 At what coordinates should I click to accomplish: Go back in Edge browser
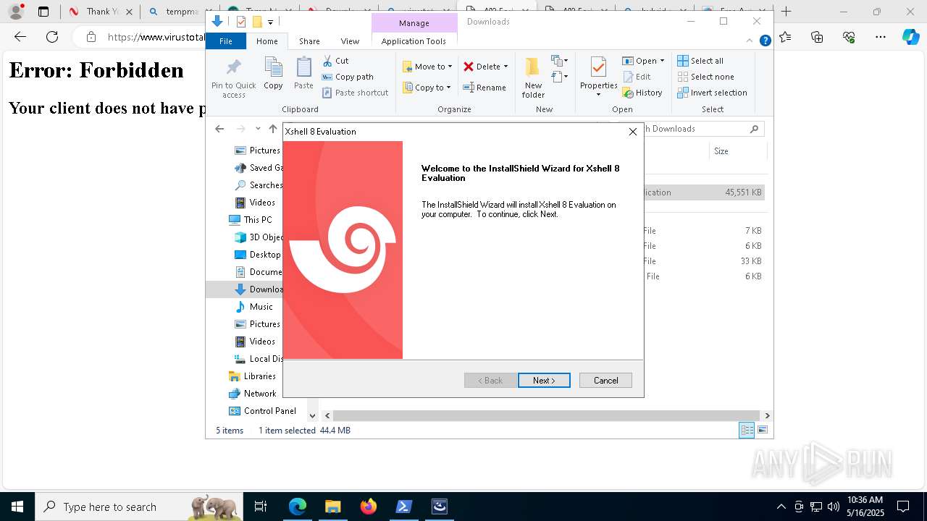tap(20, 37)
